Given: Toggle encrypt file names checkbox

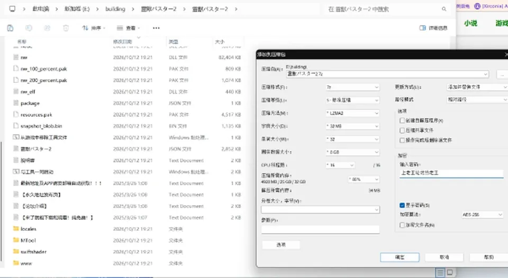Looking at the screenshot, I should click(402, 225).
